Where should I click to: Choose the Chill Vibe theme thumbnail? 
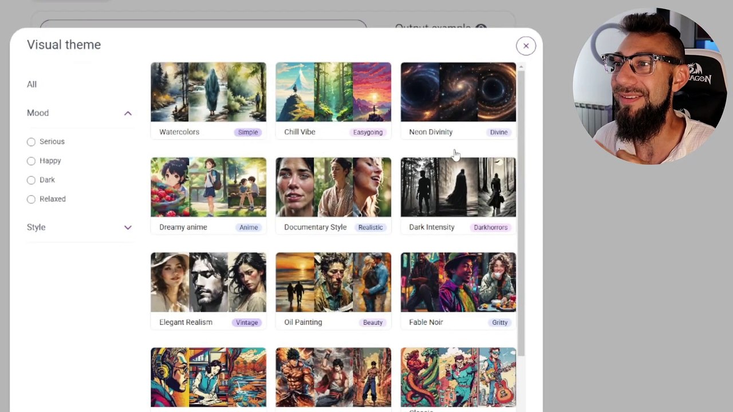tap(333, 92)
